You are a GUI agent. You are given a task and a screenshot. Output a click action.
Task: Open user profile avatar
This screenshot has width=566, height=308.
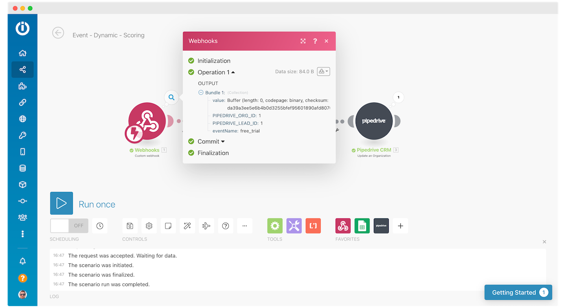click(22, 295)
